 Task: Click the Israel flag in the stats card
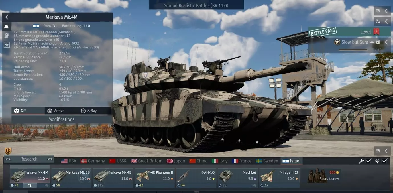pos(36,26)
